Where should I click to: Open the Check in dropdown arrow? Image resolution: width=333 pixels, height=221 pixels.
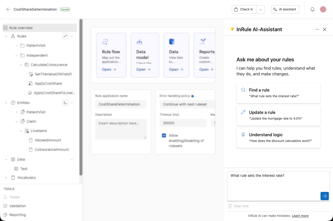click(260, 9)
